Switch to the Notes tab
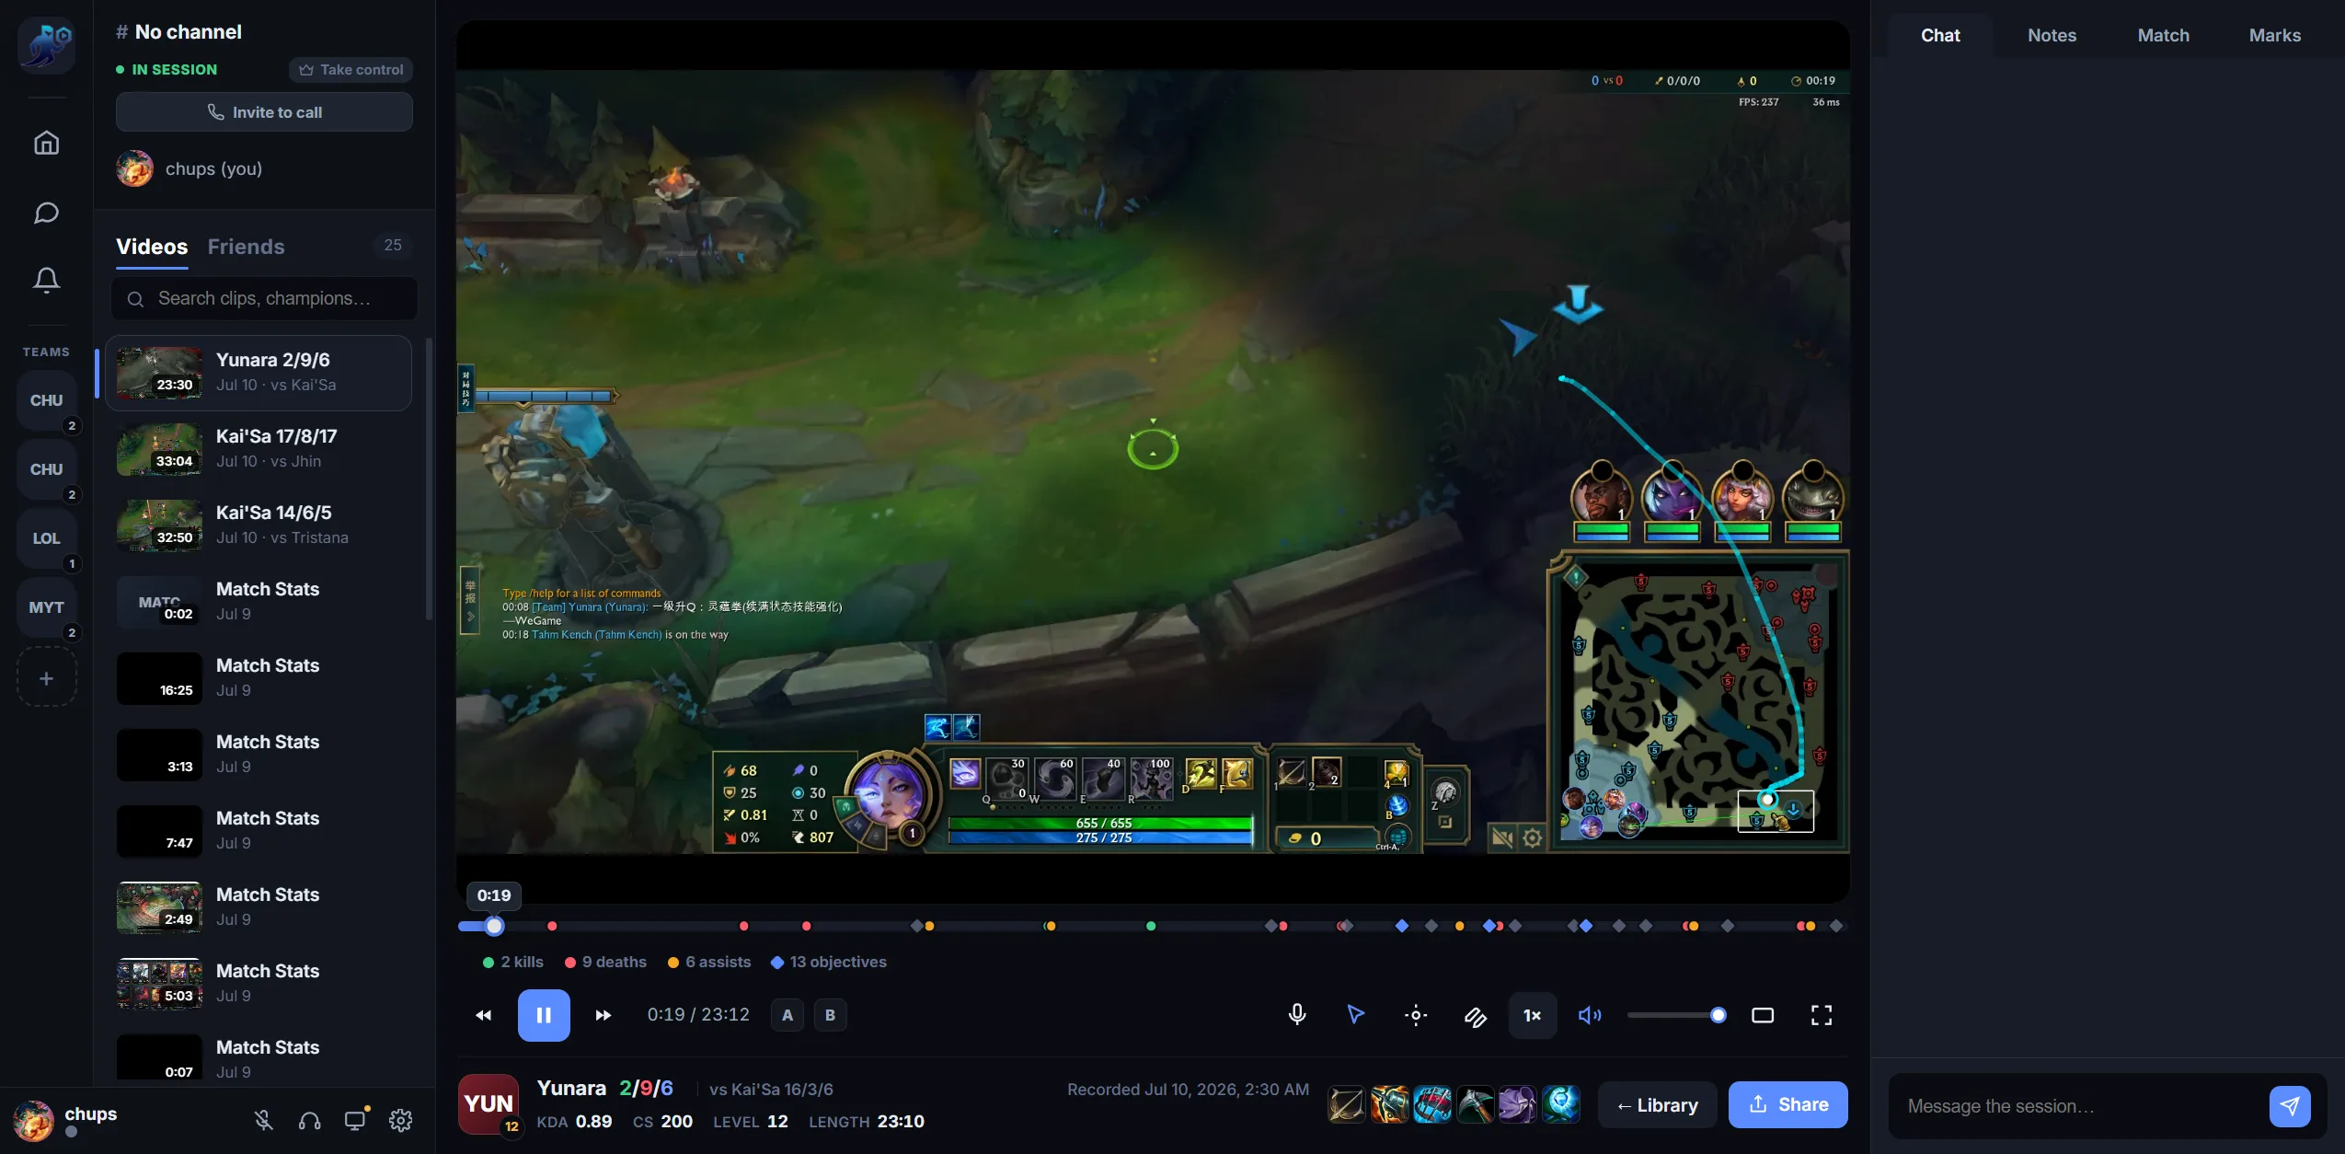Viewport: 2345px width, 1154px height. pos(2052,35)
